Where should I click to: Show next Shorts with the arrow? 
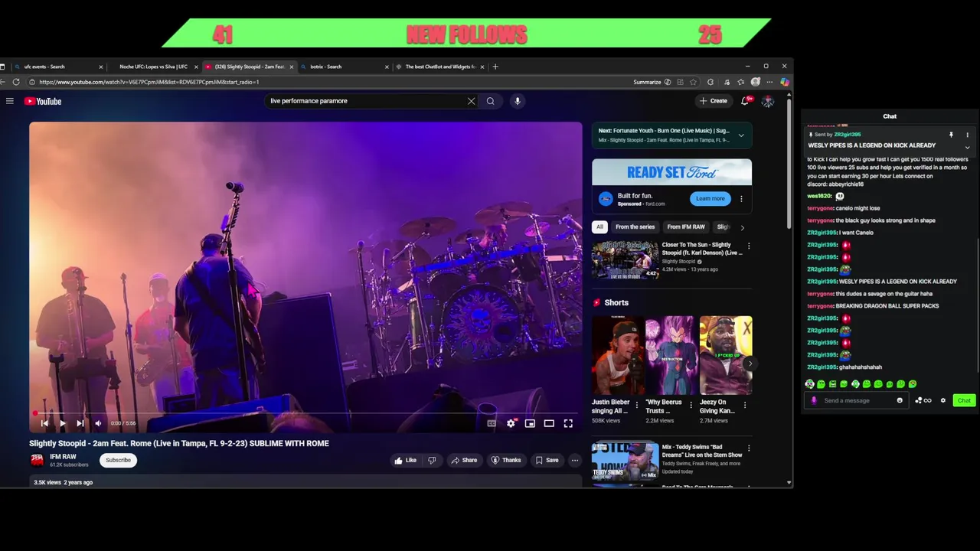[x=750, y=364]
